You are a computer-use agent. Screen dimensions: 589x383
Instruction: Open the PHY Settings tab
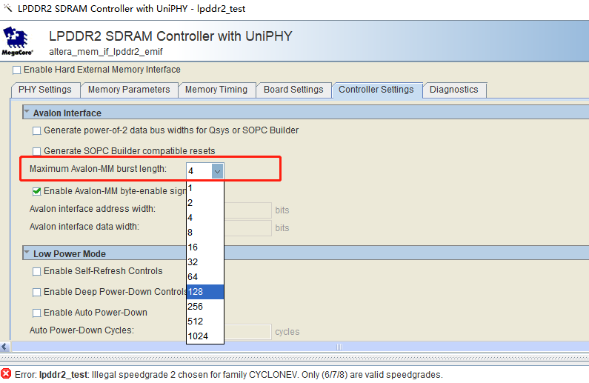click(45, 90)
